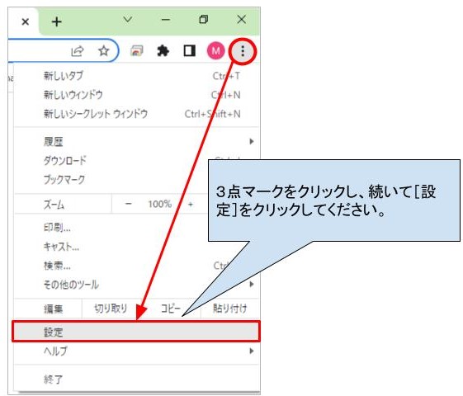The width and height of the screenshot is (463, 396).
Task: Select 新しいウィンドウ menu item
Action: [137, 95]
